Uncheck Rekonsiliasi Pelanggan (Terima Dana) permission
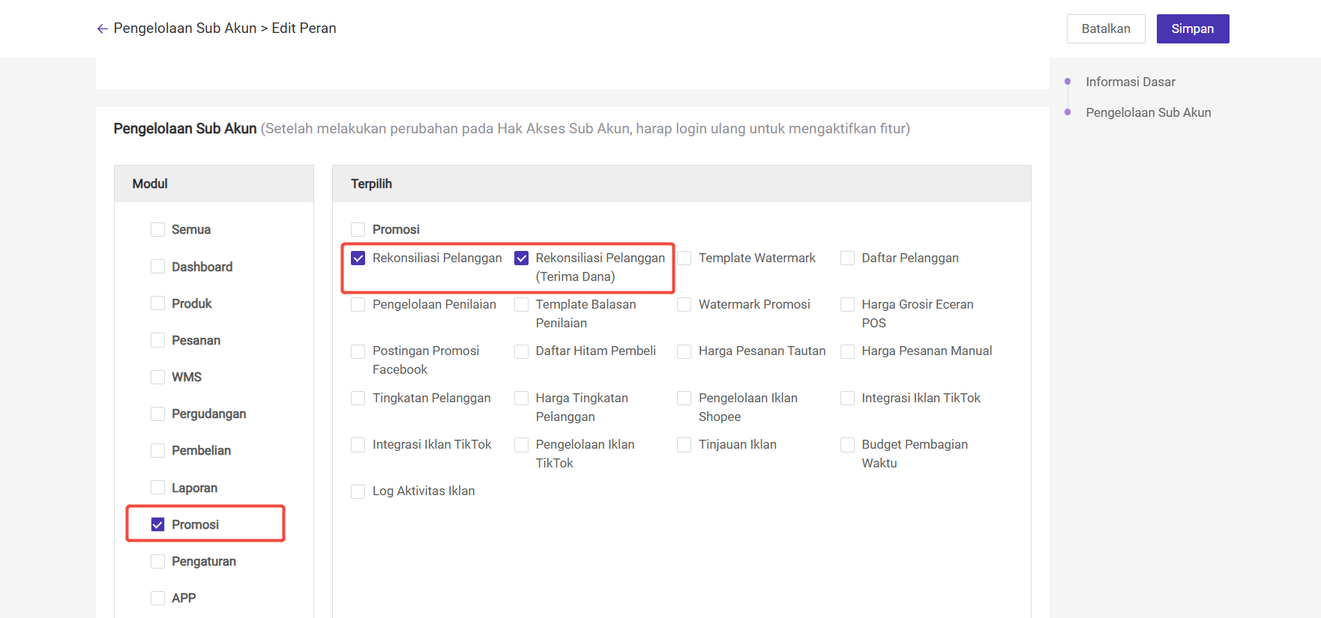1321x618 pixels. [x=522, y=258]
